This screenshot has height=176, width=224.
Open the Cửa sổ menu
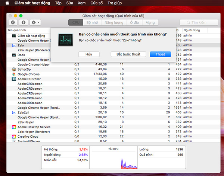coord(97,3)
